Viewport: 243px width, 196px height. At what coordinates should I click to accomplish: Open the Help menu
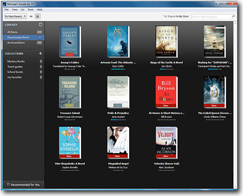(40, 10)
